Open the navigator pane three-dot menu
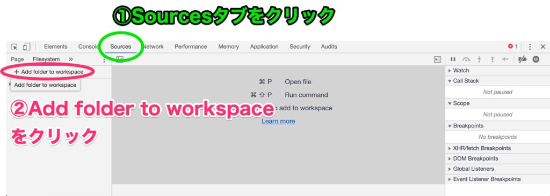Viewport: 550px width, 196px height. click(104, 60)
